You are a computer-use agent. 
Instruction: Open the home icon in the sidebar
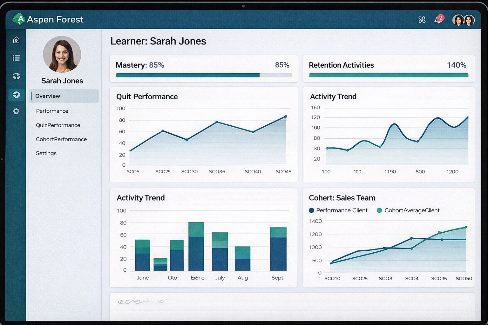click(16, 40)
